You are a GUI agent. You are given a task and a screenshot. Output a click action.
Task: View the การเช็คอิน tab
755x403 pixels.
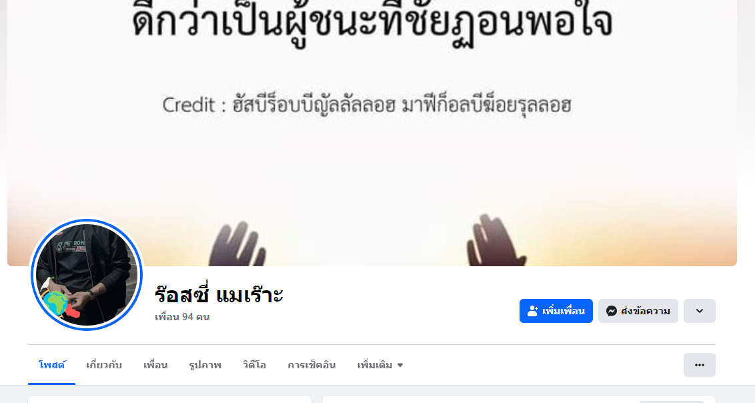(311, 365)
